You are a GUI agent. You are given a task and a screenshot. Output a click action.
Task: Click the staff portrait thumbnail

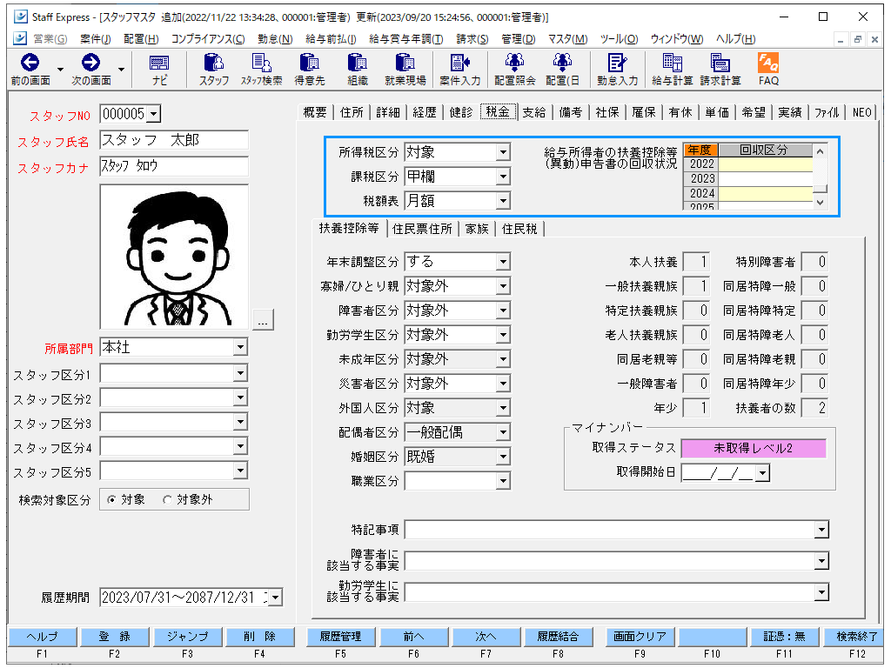point(174,257)
